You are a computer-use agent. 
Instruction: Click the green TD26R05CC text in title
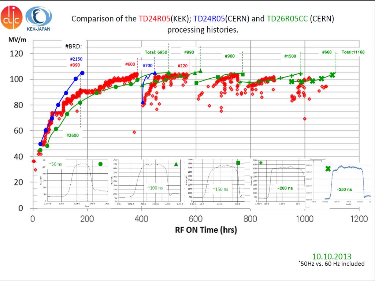[x=287, y=19]
